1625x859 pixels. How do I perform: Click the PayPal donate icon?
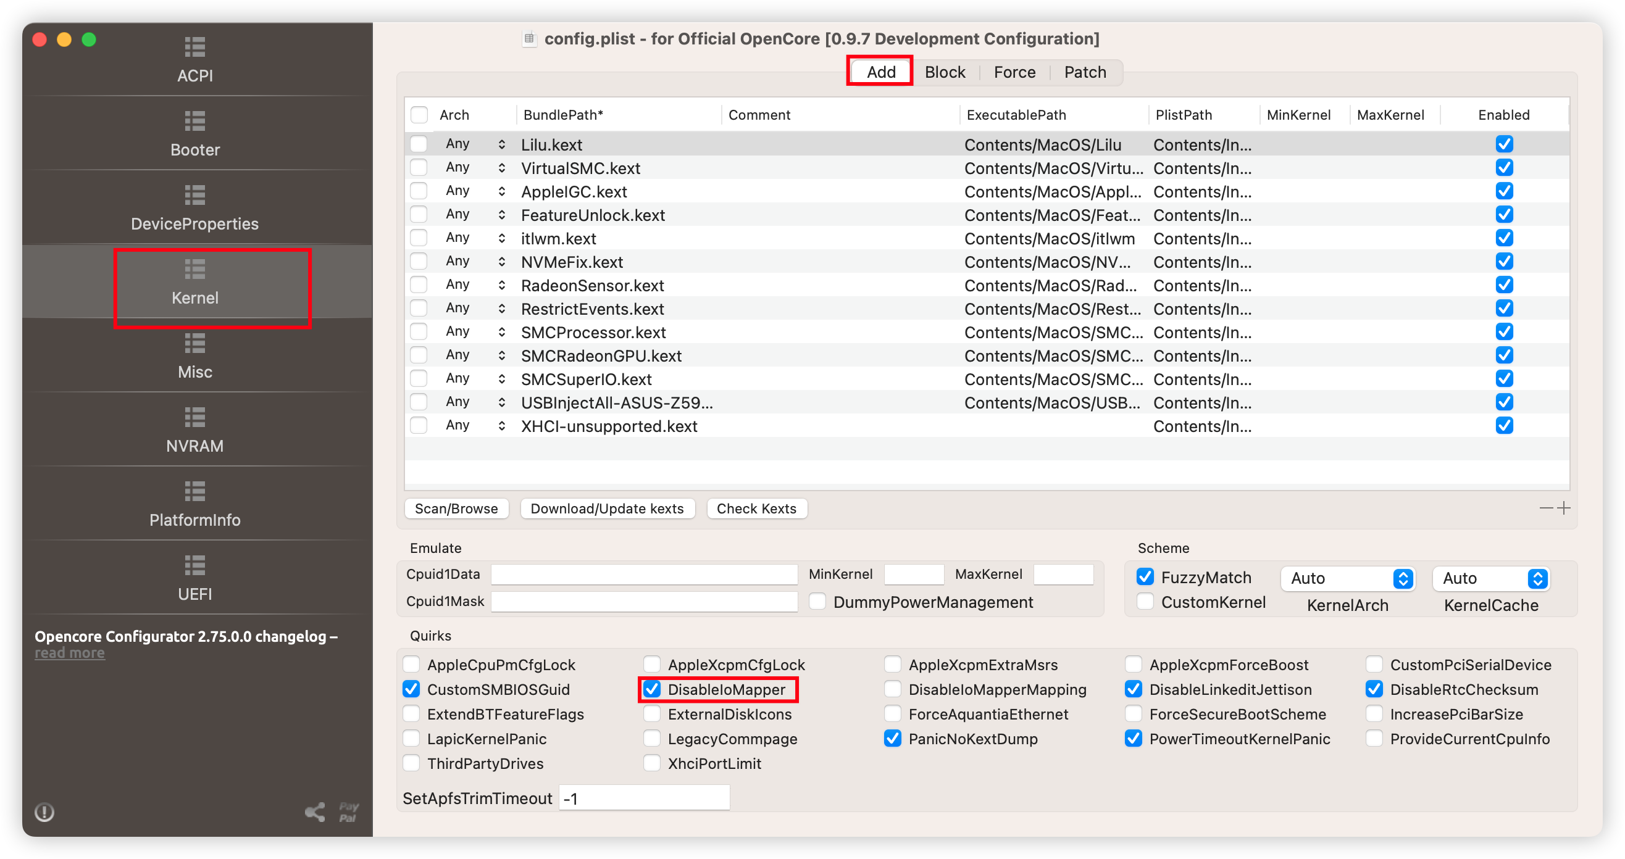(348, 811)
